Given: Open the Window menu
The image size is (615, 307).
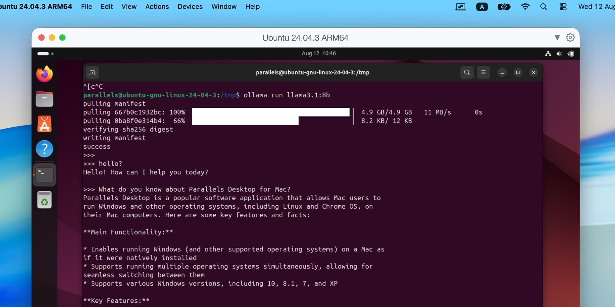Looking at the screenshot, I should click(x=224, y=7).
